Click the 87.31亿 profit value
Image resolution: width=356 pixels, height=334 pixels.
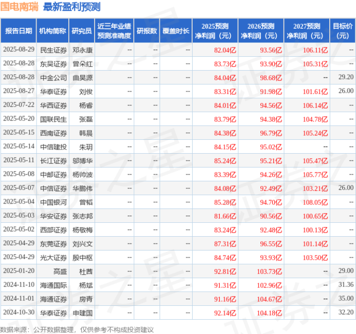coord(225,244)
